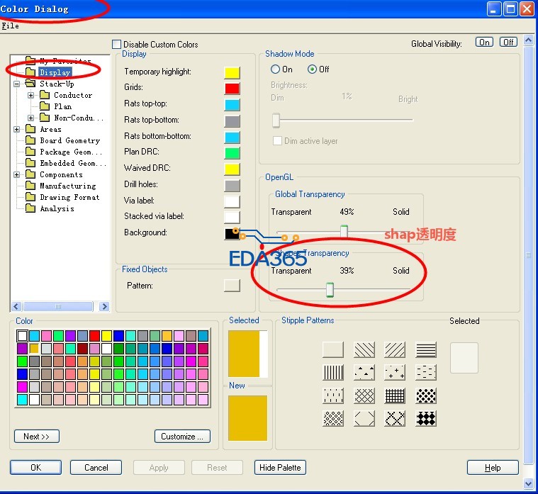Pick the horizontal lines stipple pattern
The image size is (538, 494).
click(426, 349)
